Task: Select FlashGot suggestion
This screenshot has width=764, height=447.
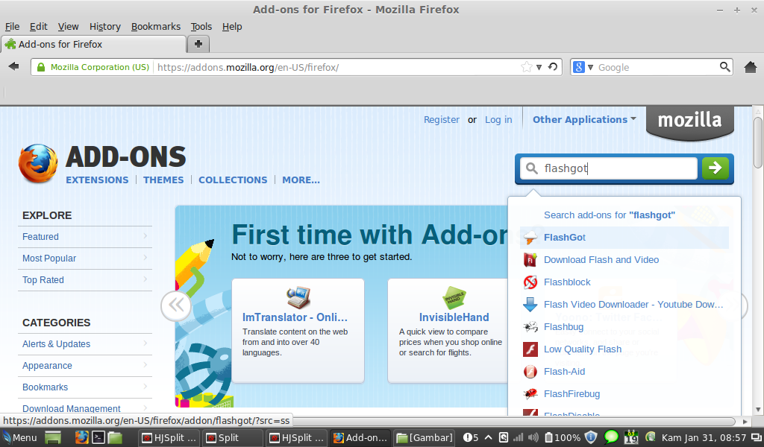Action: 624,238
